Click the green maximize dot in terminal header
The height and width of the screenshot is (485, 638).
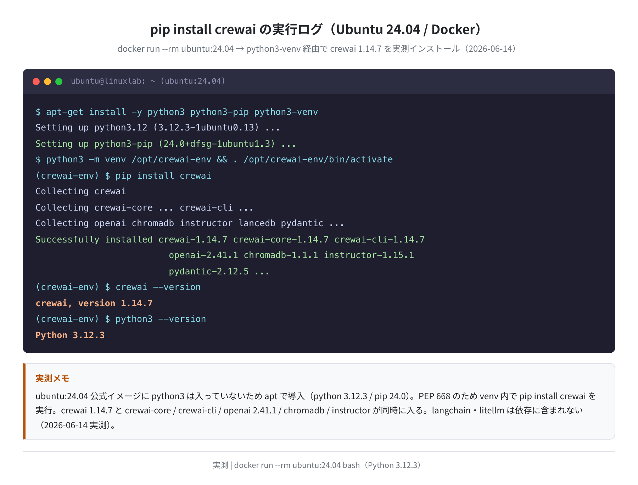[59, 82]
